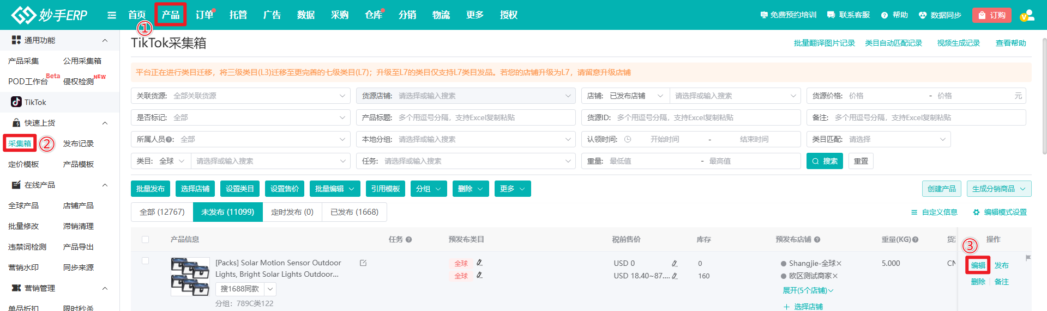The width and height of the screenshot is (1047, 311).
Task: Switch to 全部 (12767) tab
Action: (x=162, y=212)
